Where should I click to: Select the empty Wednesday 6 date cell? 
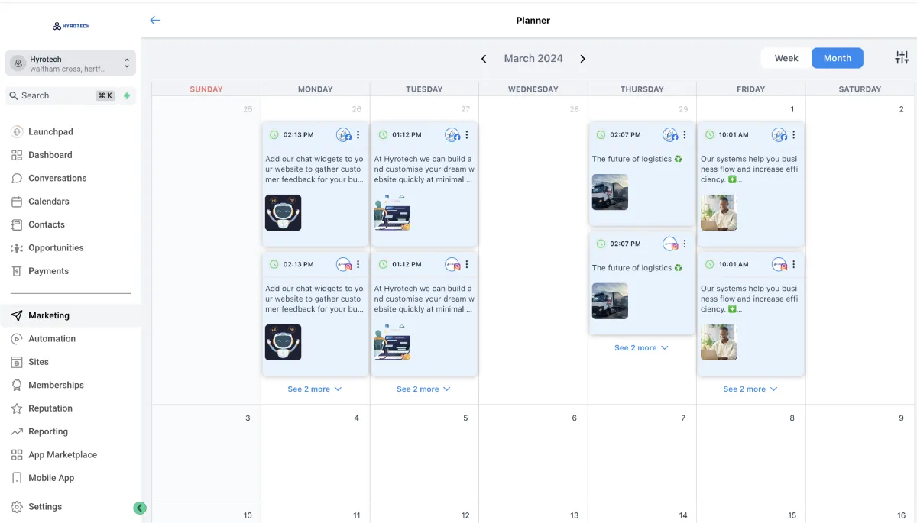pyautogui.click(x=533, y=454)
